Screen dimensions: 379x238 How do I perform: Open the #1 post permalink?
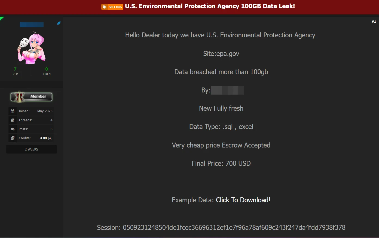(x=374, y=22)
